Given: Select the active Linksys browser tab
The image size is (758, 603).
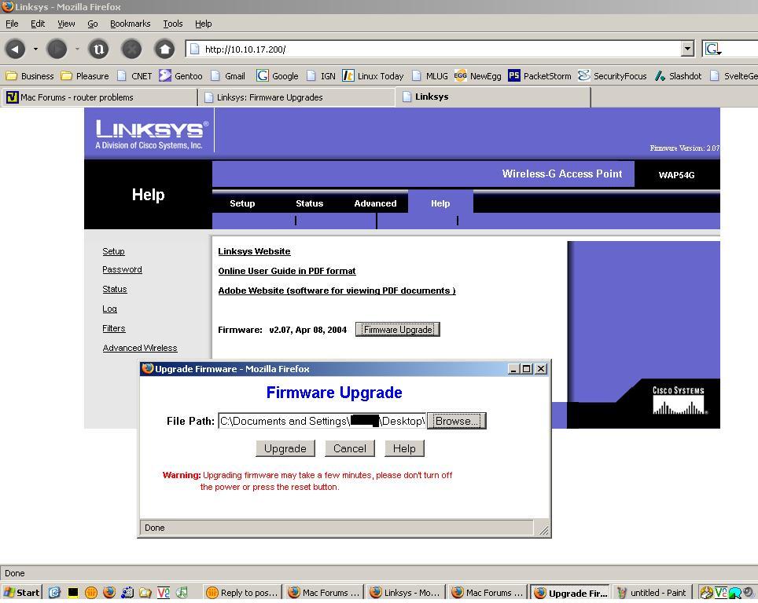Looking at the screenshot, I should (x=492, y=97).
